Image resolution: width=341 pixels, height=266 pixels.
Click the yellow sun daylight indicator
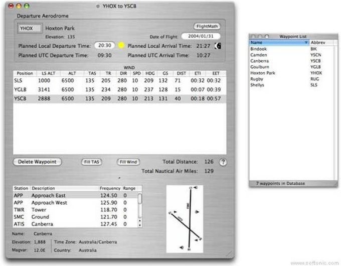tap(121, 45)
